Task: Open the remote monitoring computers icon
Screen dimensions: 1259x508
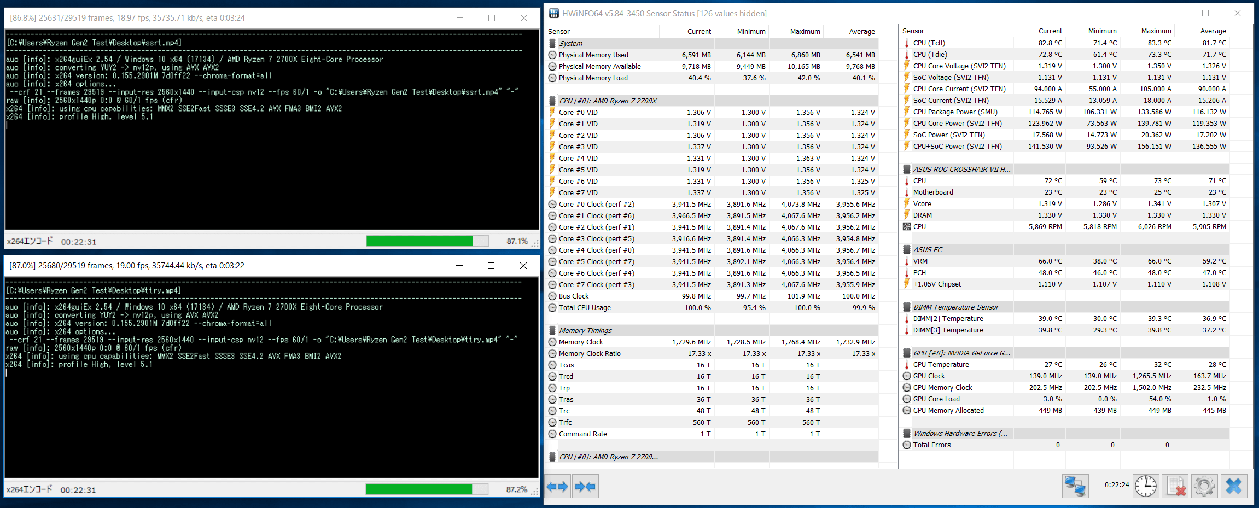Action: tap(1075, 486)
